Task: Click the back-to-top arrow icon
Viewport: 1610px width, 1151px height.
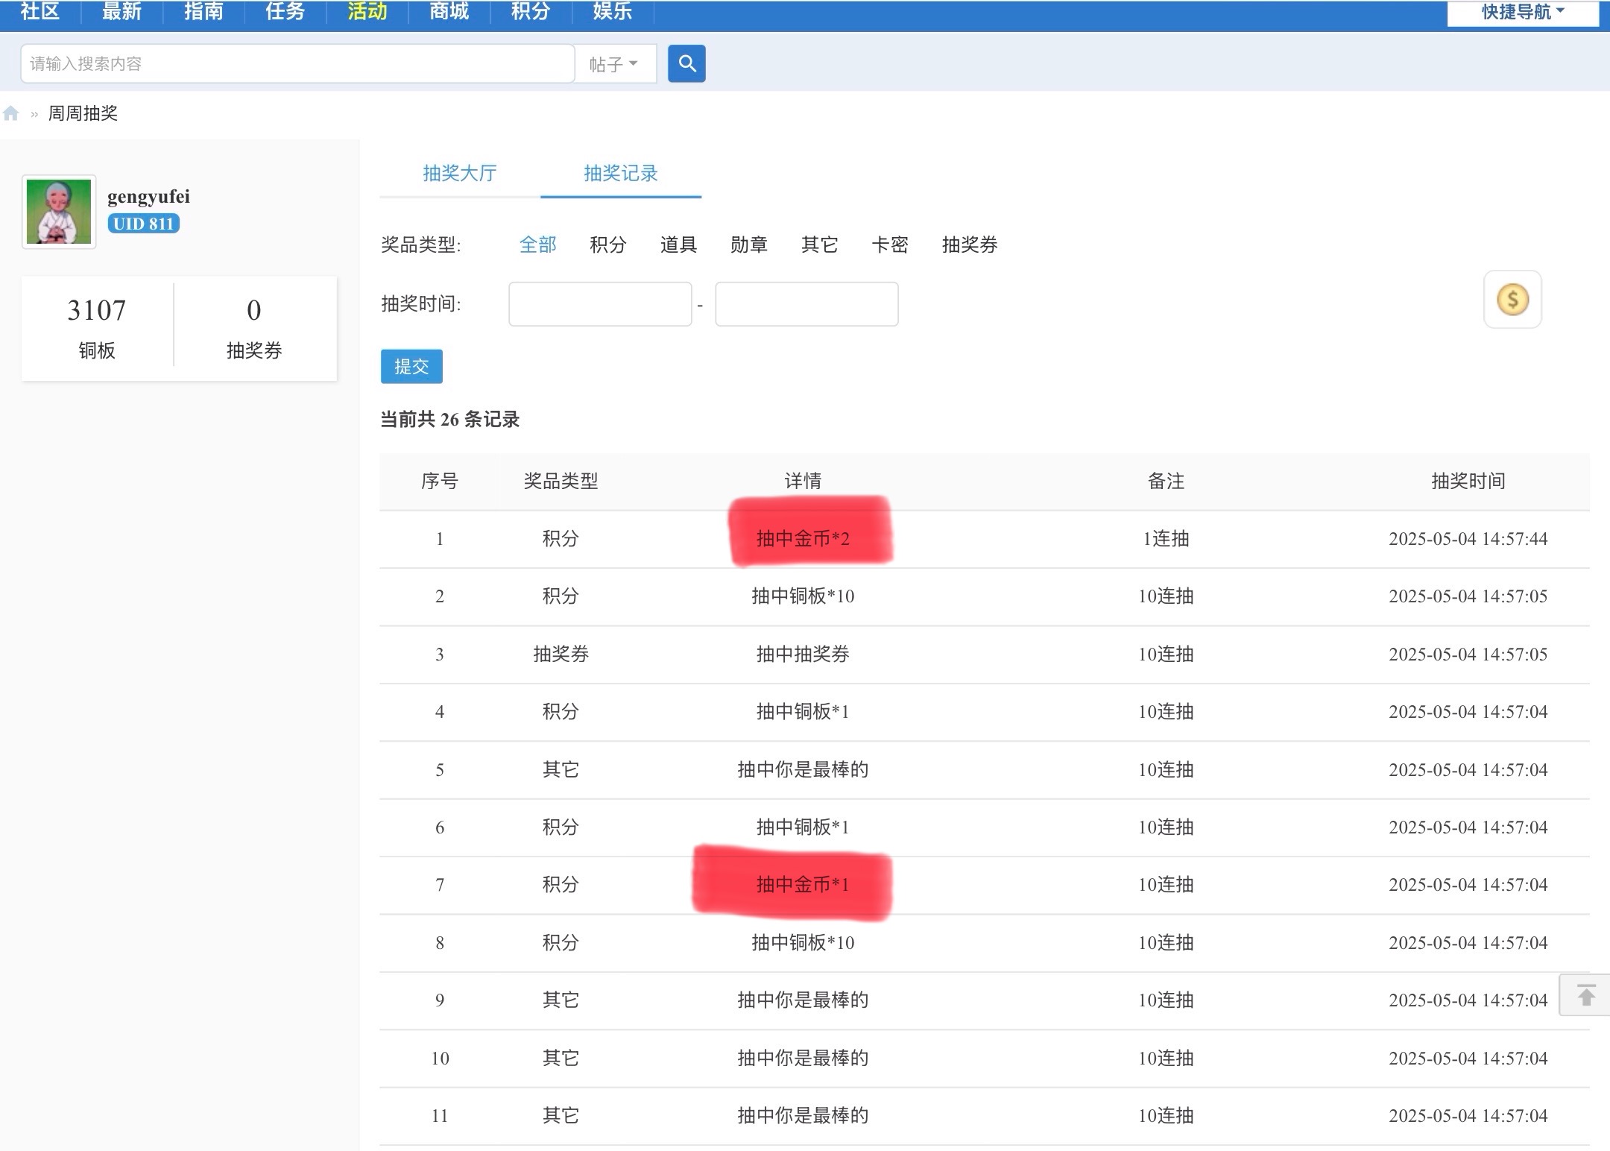Action: click(x=1585, y=994)
